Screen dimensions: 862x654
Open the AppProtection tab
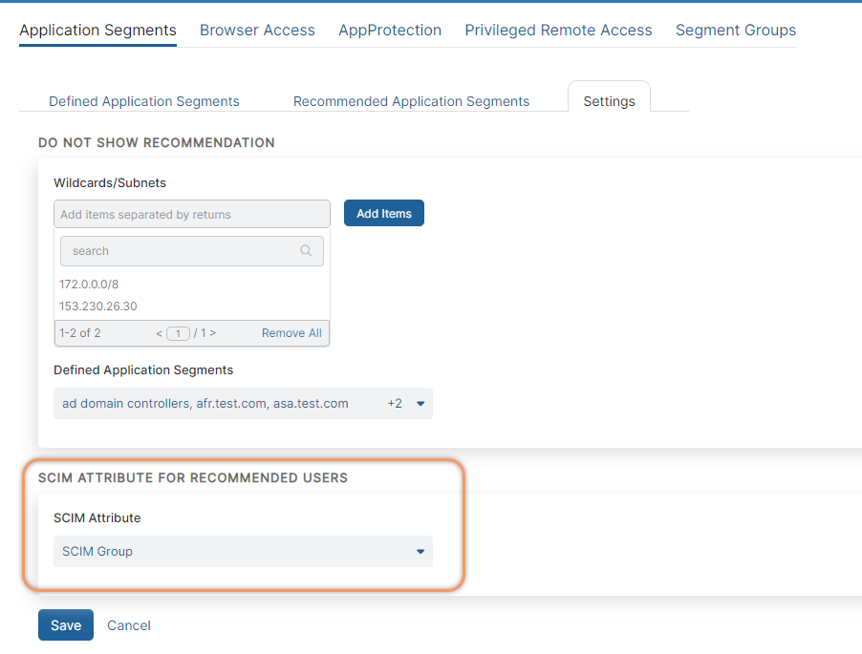pyautogui.click(x=390, y=31)
